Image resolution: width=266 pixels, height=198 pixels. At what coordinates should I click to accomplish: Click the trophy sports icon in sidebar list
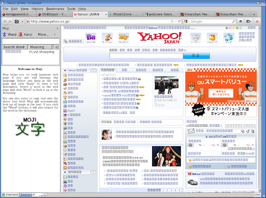[65, 97]
